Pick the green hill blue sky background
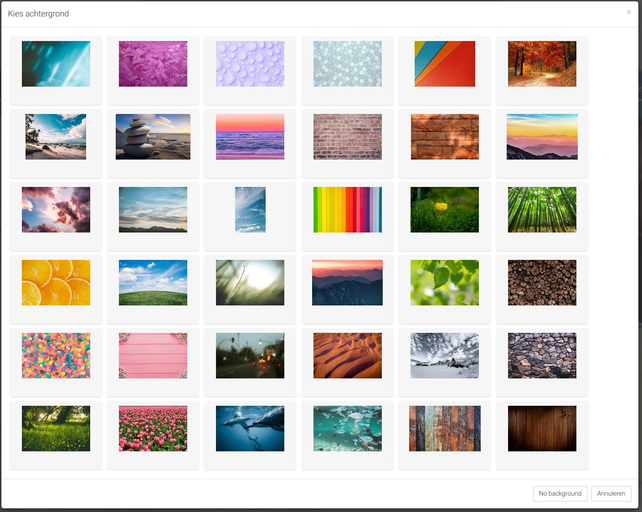 click(153, 283)
